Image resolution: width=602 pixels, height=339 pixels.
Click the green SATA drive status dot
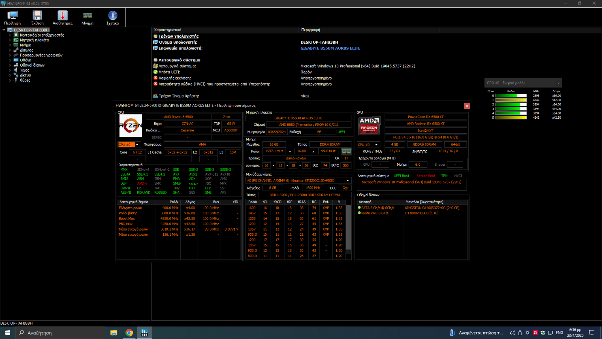point(359,208)
